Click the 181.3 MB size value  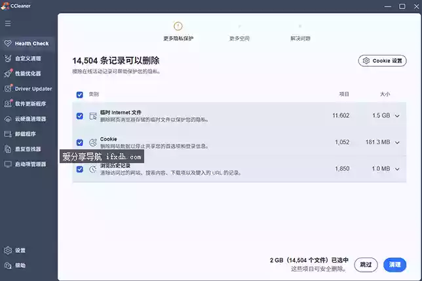[x=377, y=142]
